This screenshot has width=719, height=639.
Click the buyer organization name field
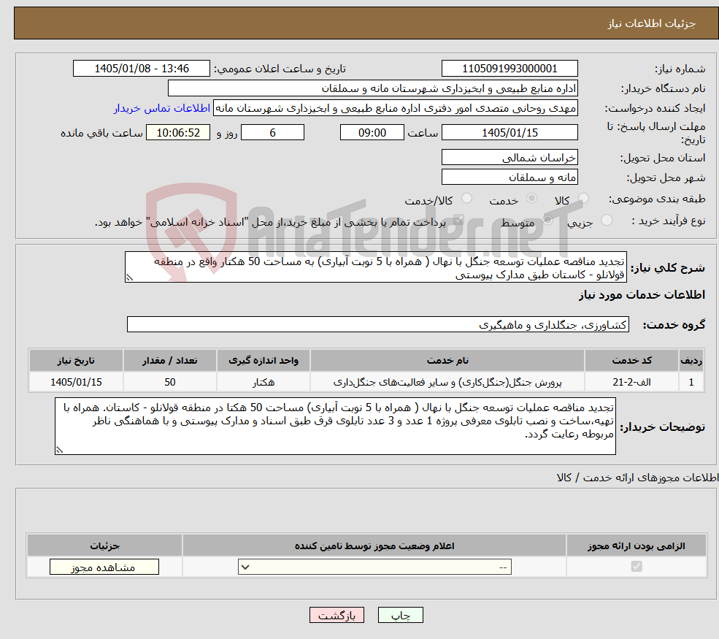tap(373, 88)
